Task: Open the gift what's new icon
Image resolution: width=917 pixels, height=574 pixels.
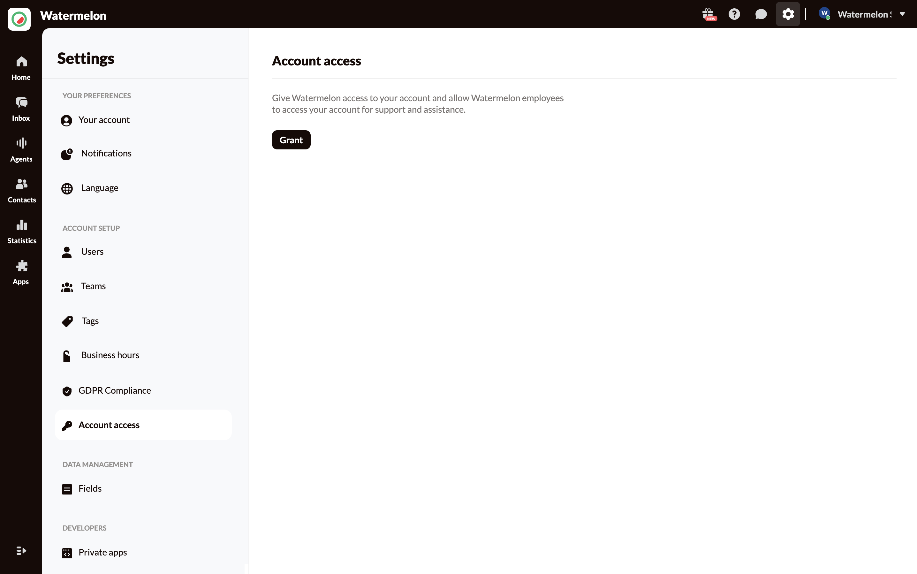Action: [709, 14]
